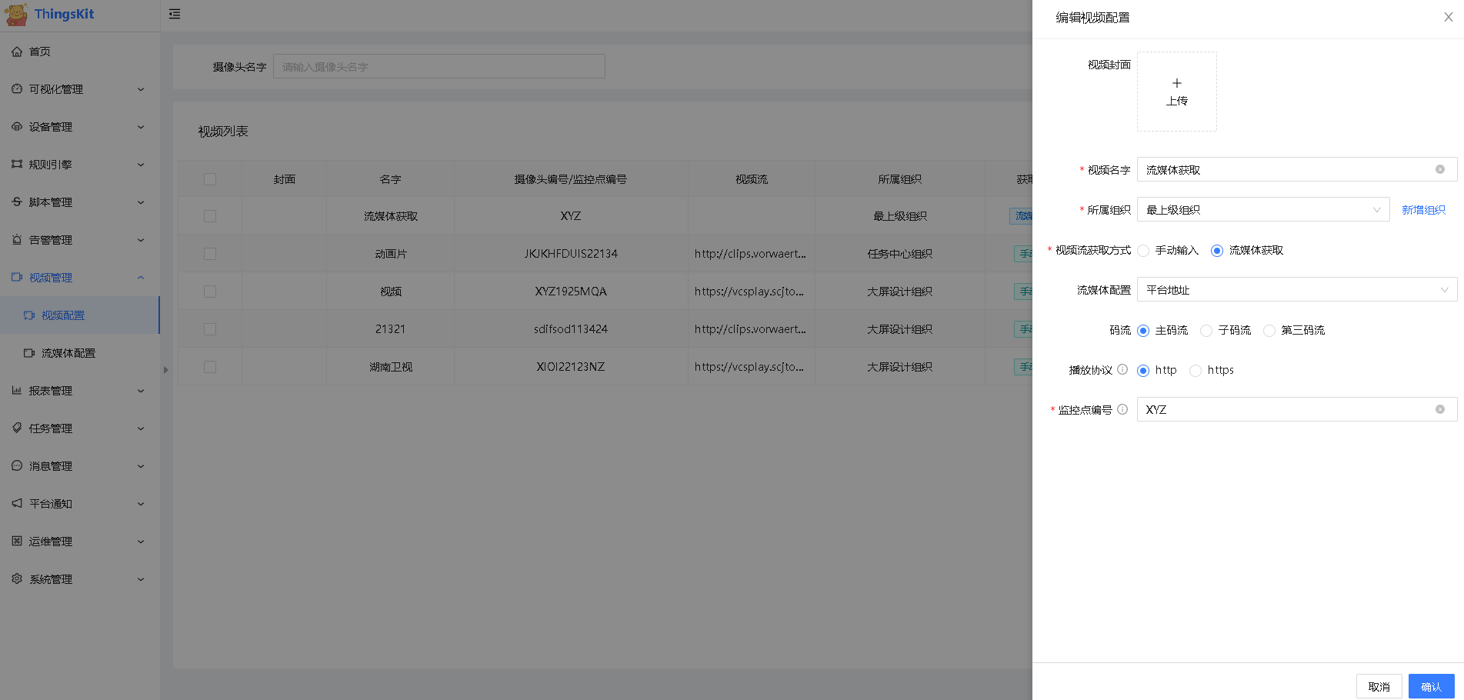
Task: Click the 视频管理 camera icon
Action: pyautogui.click(x=17, y=278)
